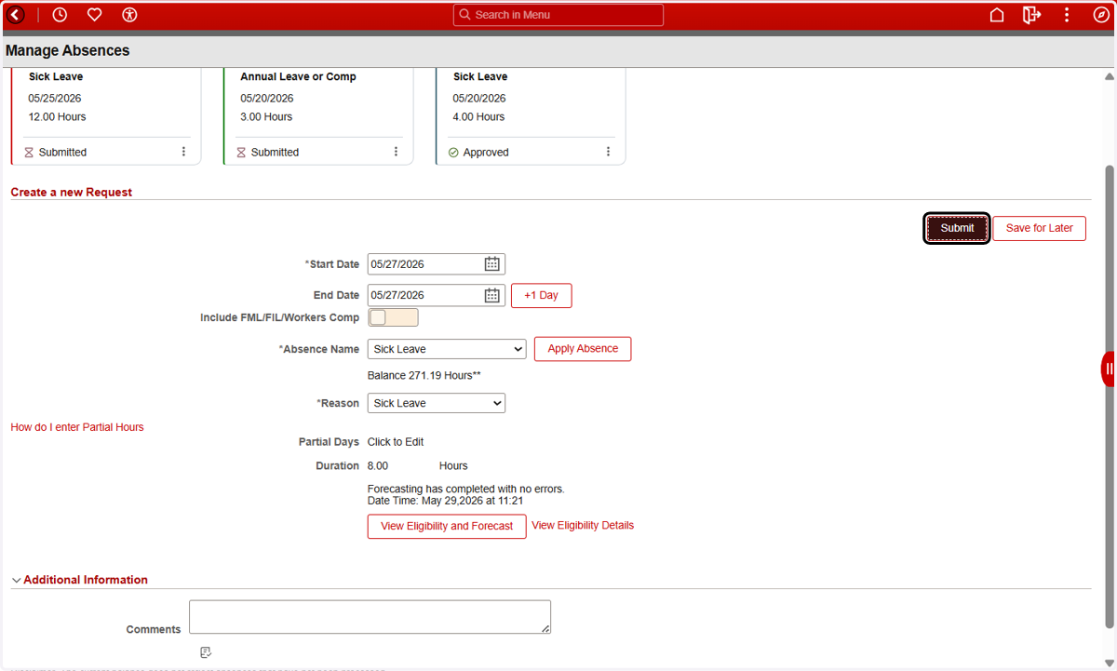1117x671 pixels.
Task: Collapse the Additional Information section
Action: [x=17, y=580]
